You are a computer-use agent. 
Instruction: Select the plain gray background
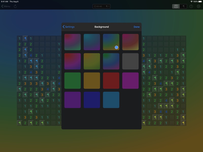130,61
